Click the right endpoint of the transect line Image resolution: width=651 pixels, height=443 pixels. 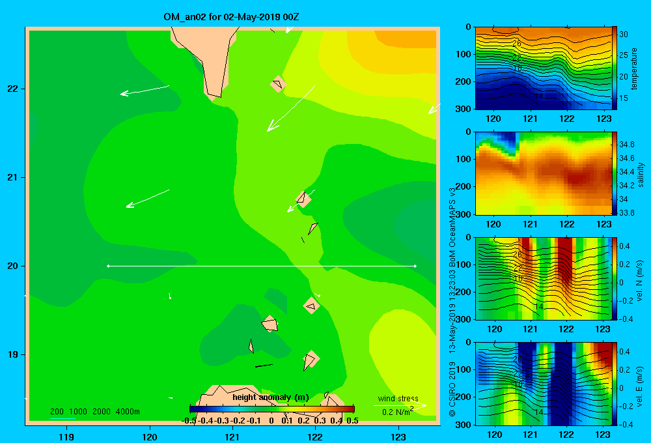click(415, 266)
